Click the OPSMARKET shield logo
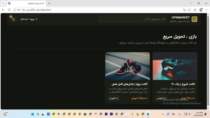Screen dimensions: 210x118 pyautogui.click(x=194, y=19)
